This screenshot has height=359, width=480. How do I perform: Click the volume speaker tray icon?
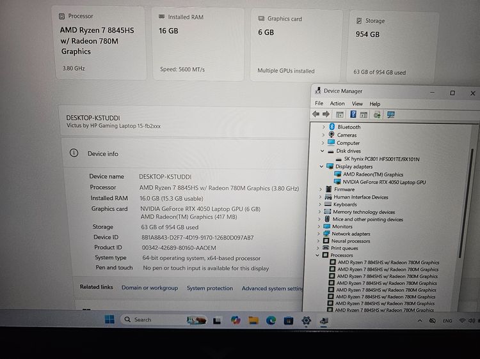click(472, 320)
